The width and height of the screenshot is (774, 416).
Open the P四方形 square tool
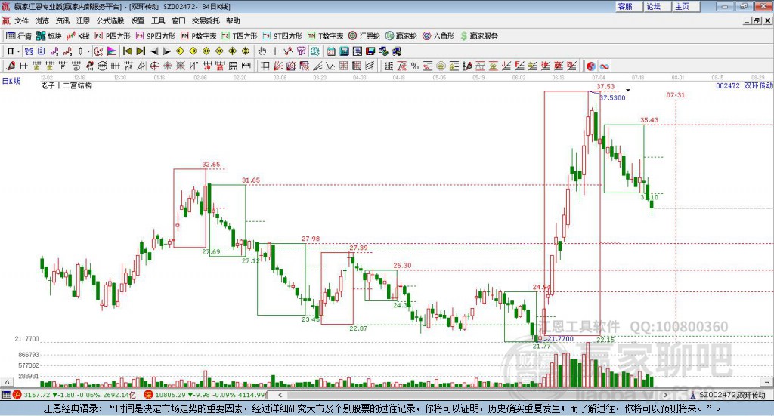[113, 36]
